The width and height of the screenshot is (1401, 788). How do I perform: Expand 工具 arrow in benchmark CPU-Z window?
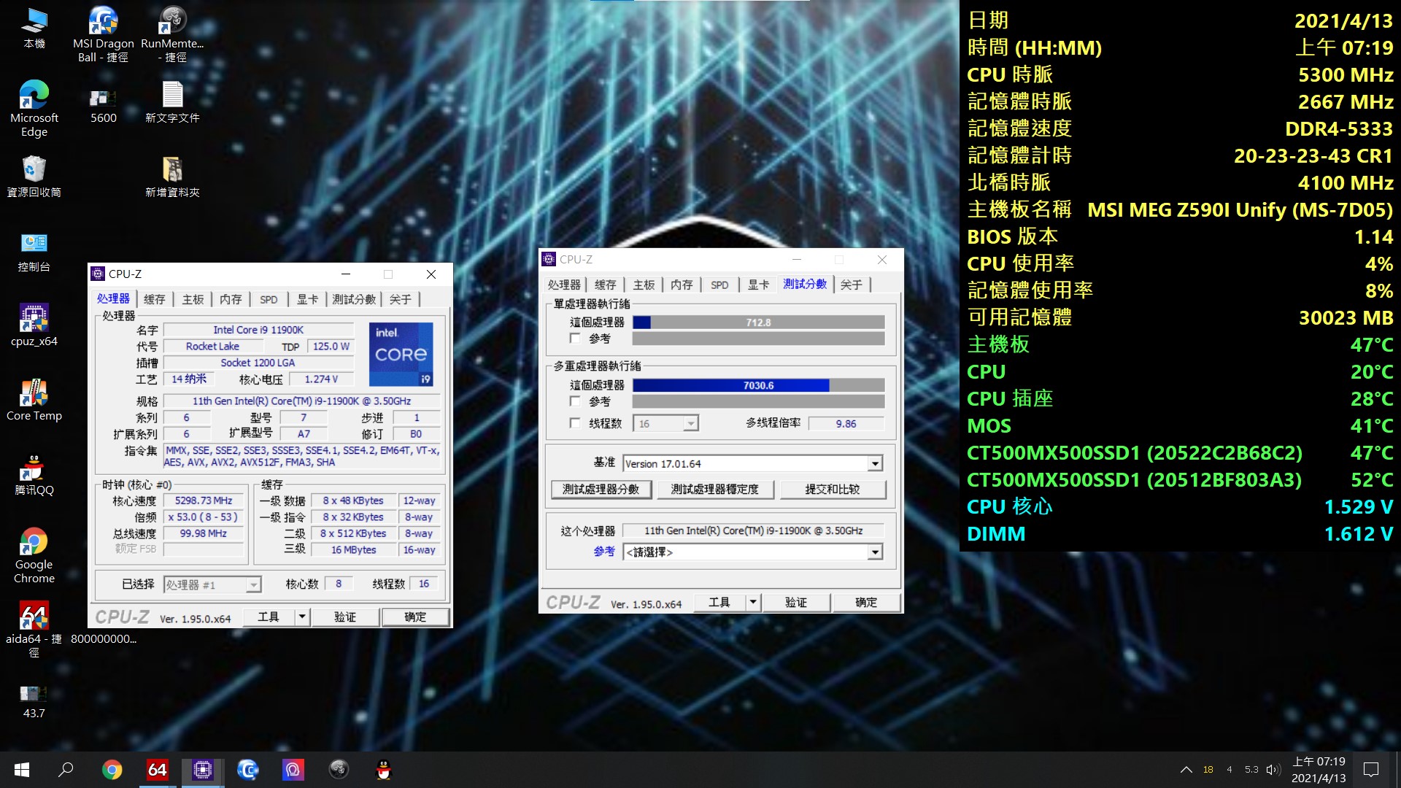tap(753, 603)
